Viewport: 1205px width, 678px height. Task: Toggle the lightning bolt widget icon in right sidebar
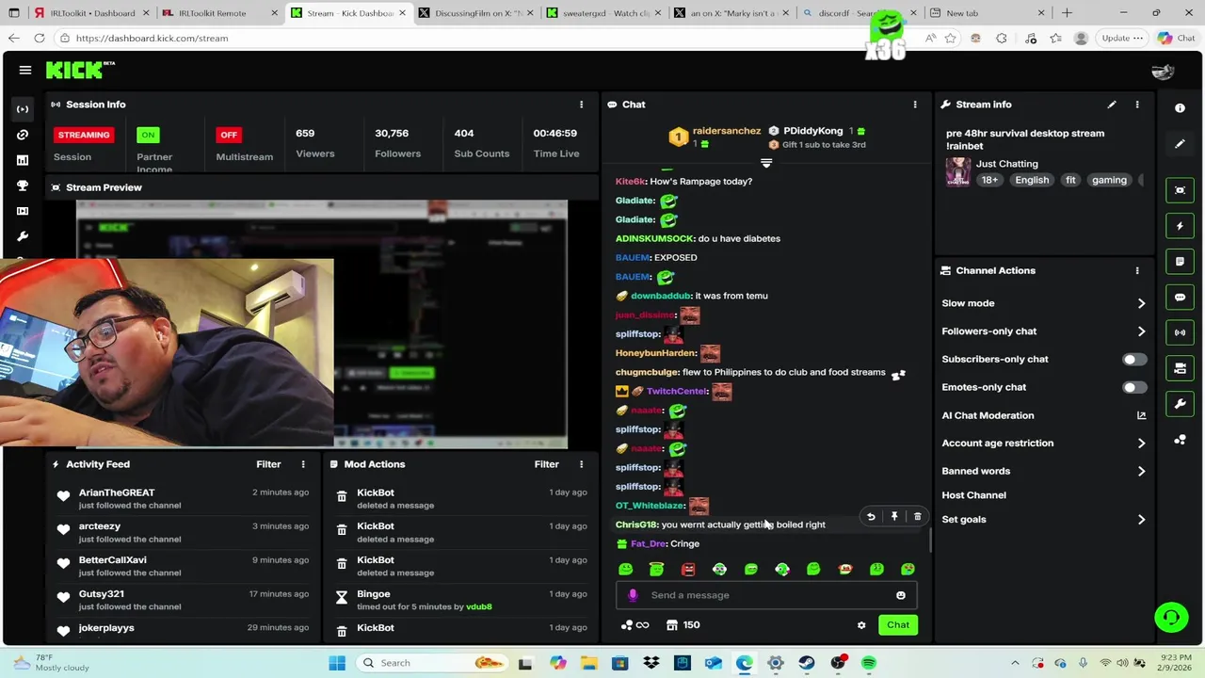1180,226
